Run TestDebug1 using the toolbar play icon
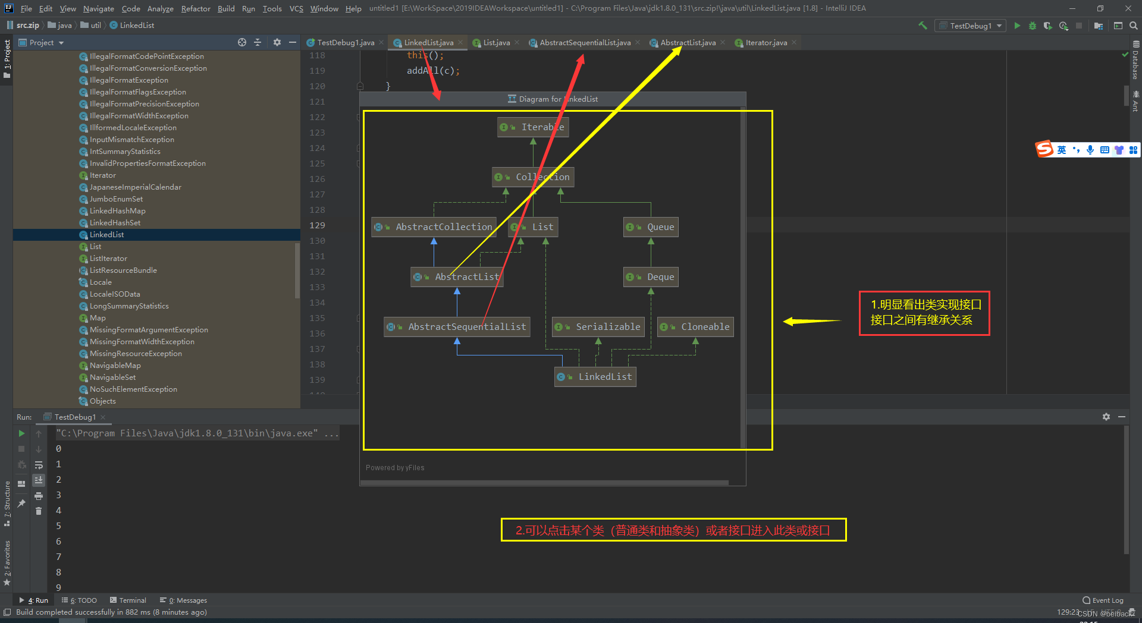The image size is (1142, 623). click(x=1017, y=26)
